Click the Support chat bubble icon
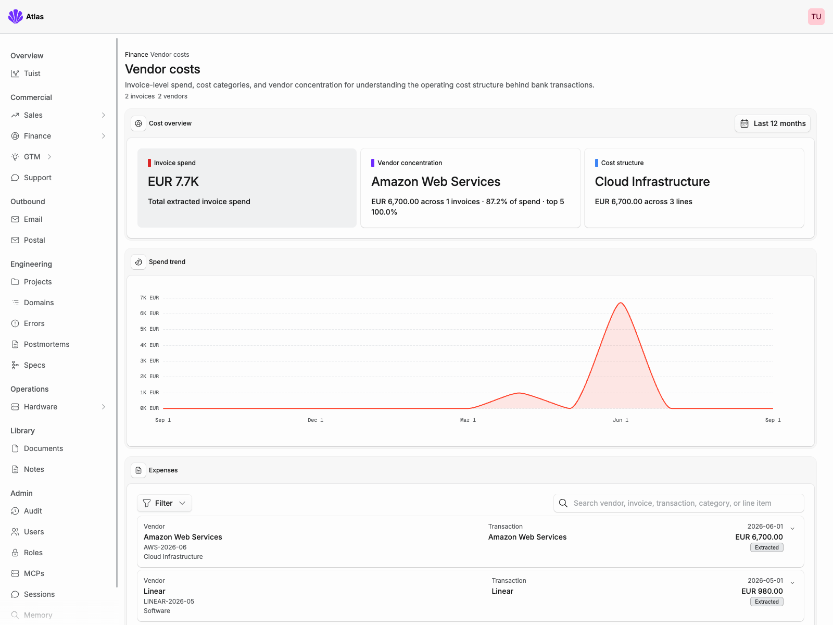The height and width of the screenshot is (625, 833). 15,178
